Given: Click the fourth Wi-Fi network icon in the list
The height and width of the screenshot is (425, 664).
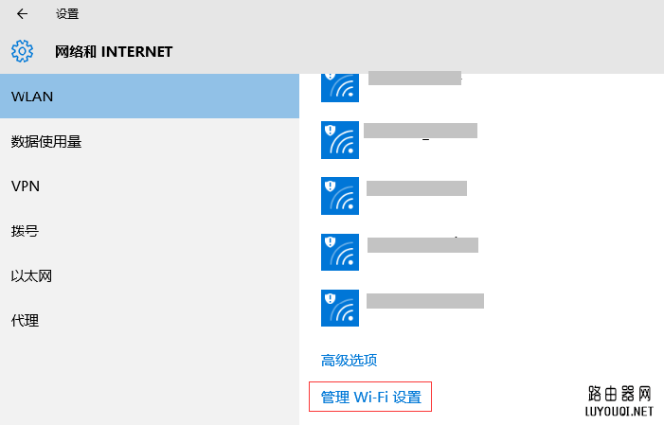Looking at the screenshot, I should (340, 252).
